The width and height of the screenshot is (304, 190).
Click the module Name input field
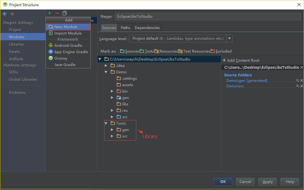[x=208, y=16]
